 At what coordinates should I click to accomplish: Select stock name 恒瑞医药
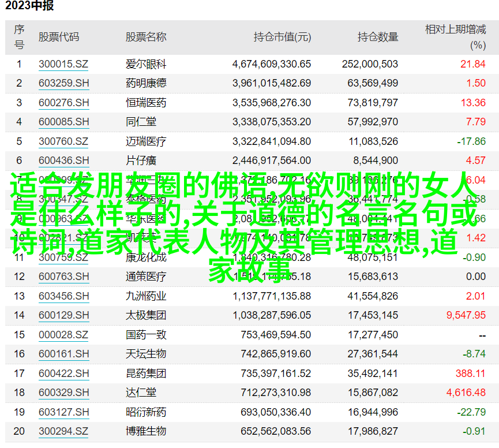pos(146,103)
